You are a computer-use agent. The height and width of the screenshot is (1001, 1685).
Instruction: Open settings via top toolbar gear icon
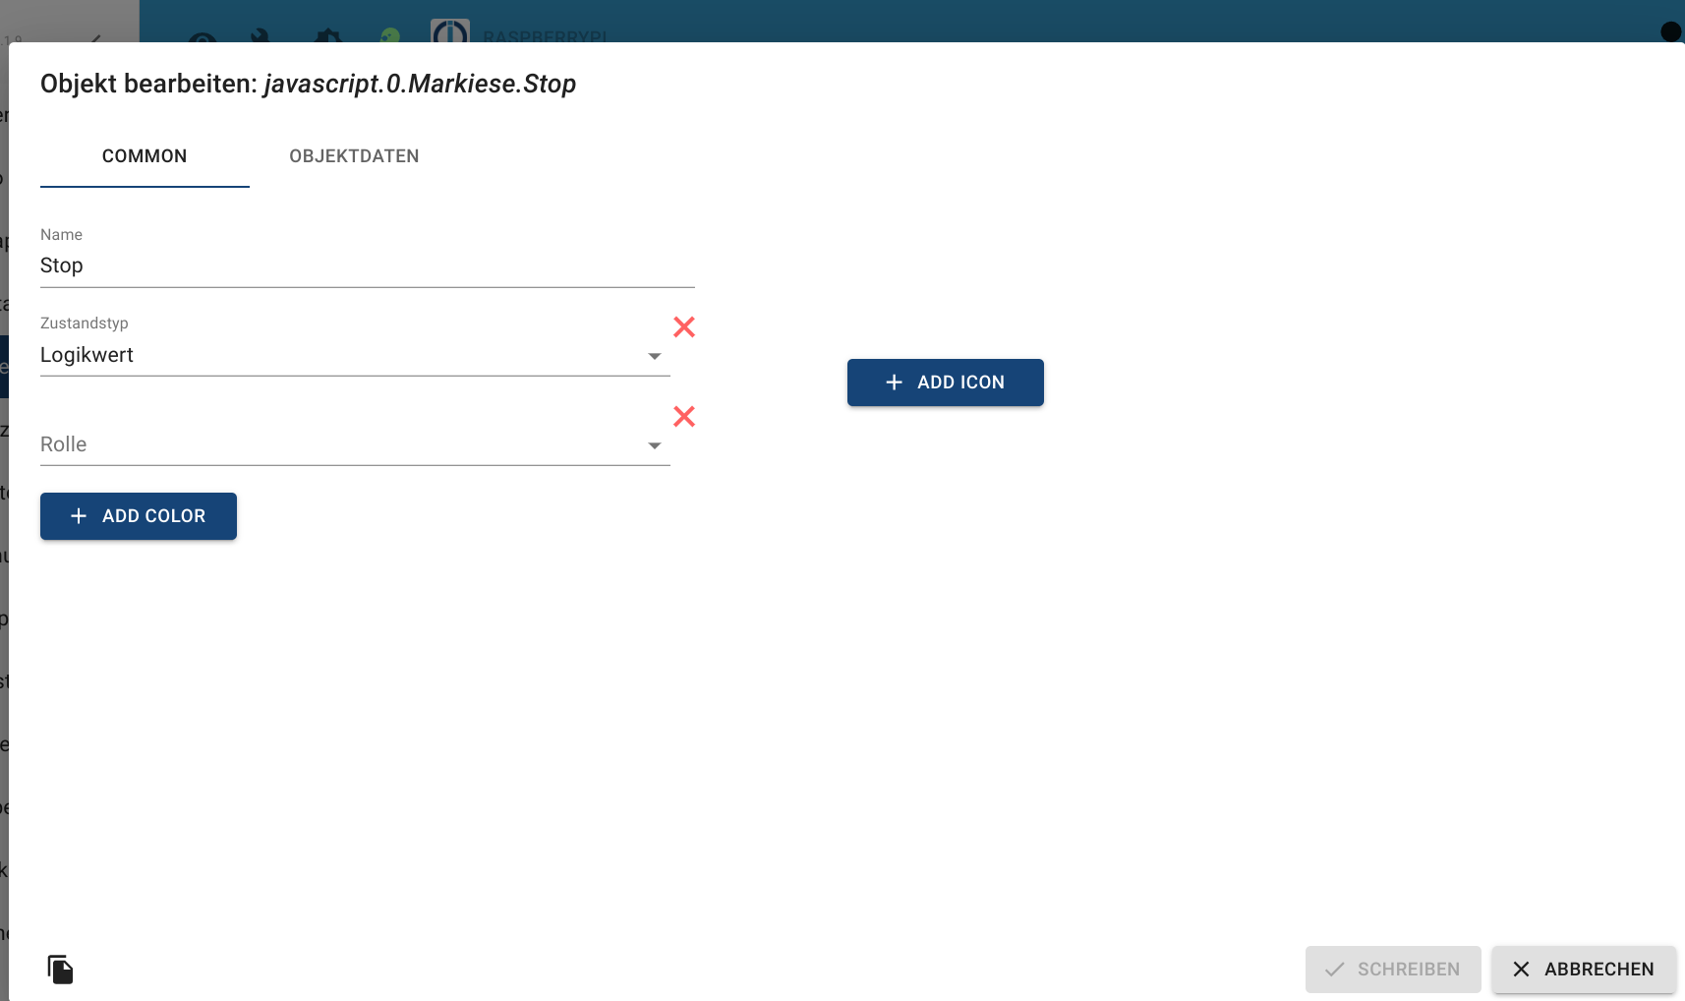[327, 35]
